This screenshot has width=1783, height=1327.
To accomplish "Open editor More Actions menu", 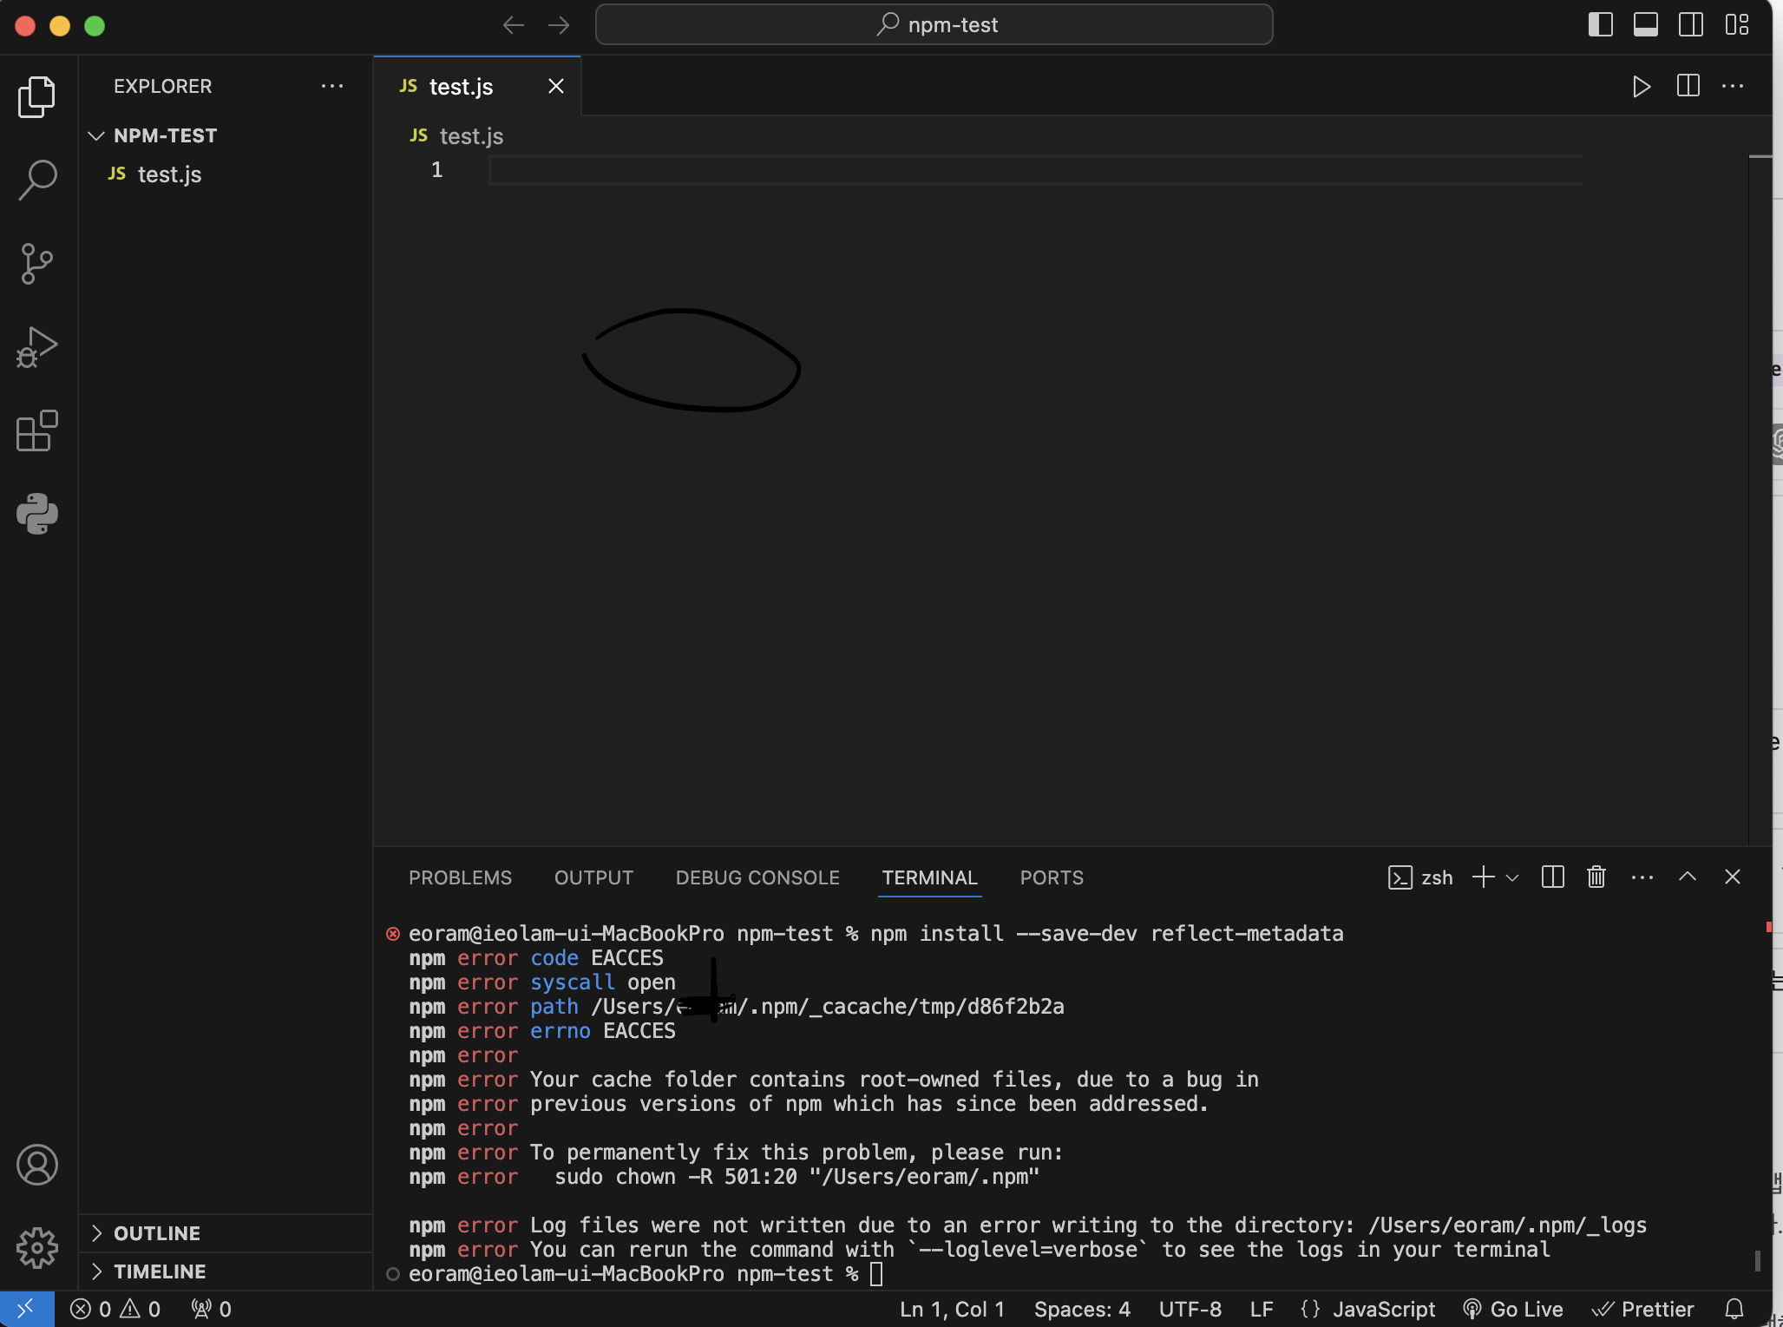I will point(1733,86).
